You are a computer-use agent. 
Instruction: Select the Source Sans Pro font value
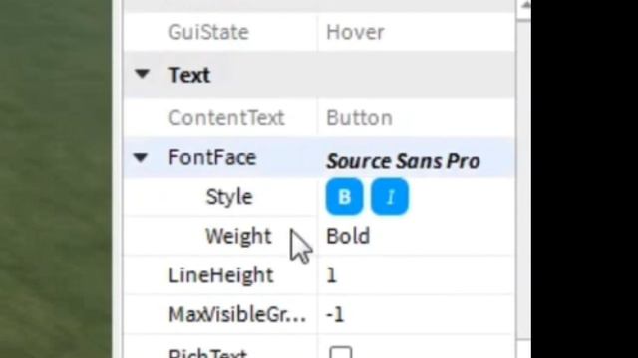(403, 161)
